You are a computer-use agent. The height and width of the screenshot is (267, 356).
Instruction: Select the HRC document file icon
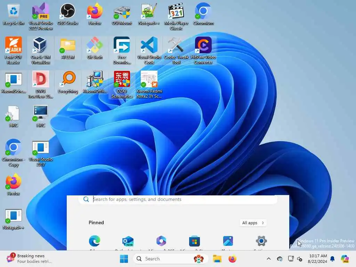[14, 116]
